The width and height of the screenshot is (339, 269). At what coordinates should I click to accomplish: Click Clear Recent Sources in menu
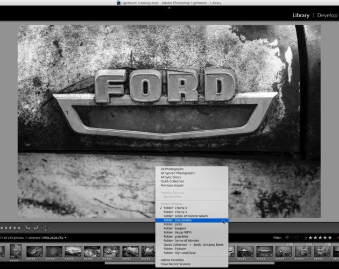pos(192,264)
